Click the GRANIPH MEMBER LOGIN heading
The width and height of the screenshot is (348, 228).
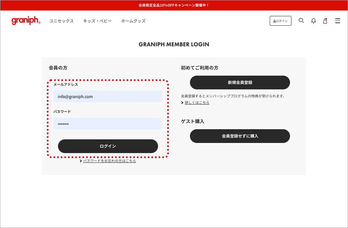[x=174, y=44]
